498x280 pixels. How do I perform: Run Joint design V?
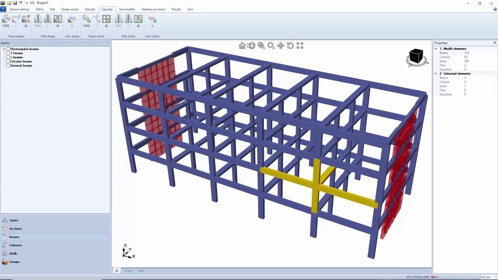coord(72,21)
